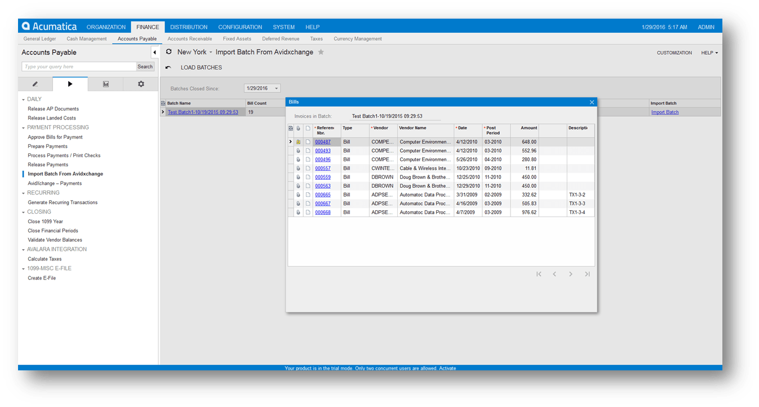759x407 pixels.
Task: Open bill reference 000667 link
Action: 323,203
